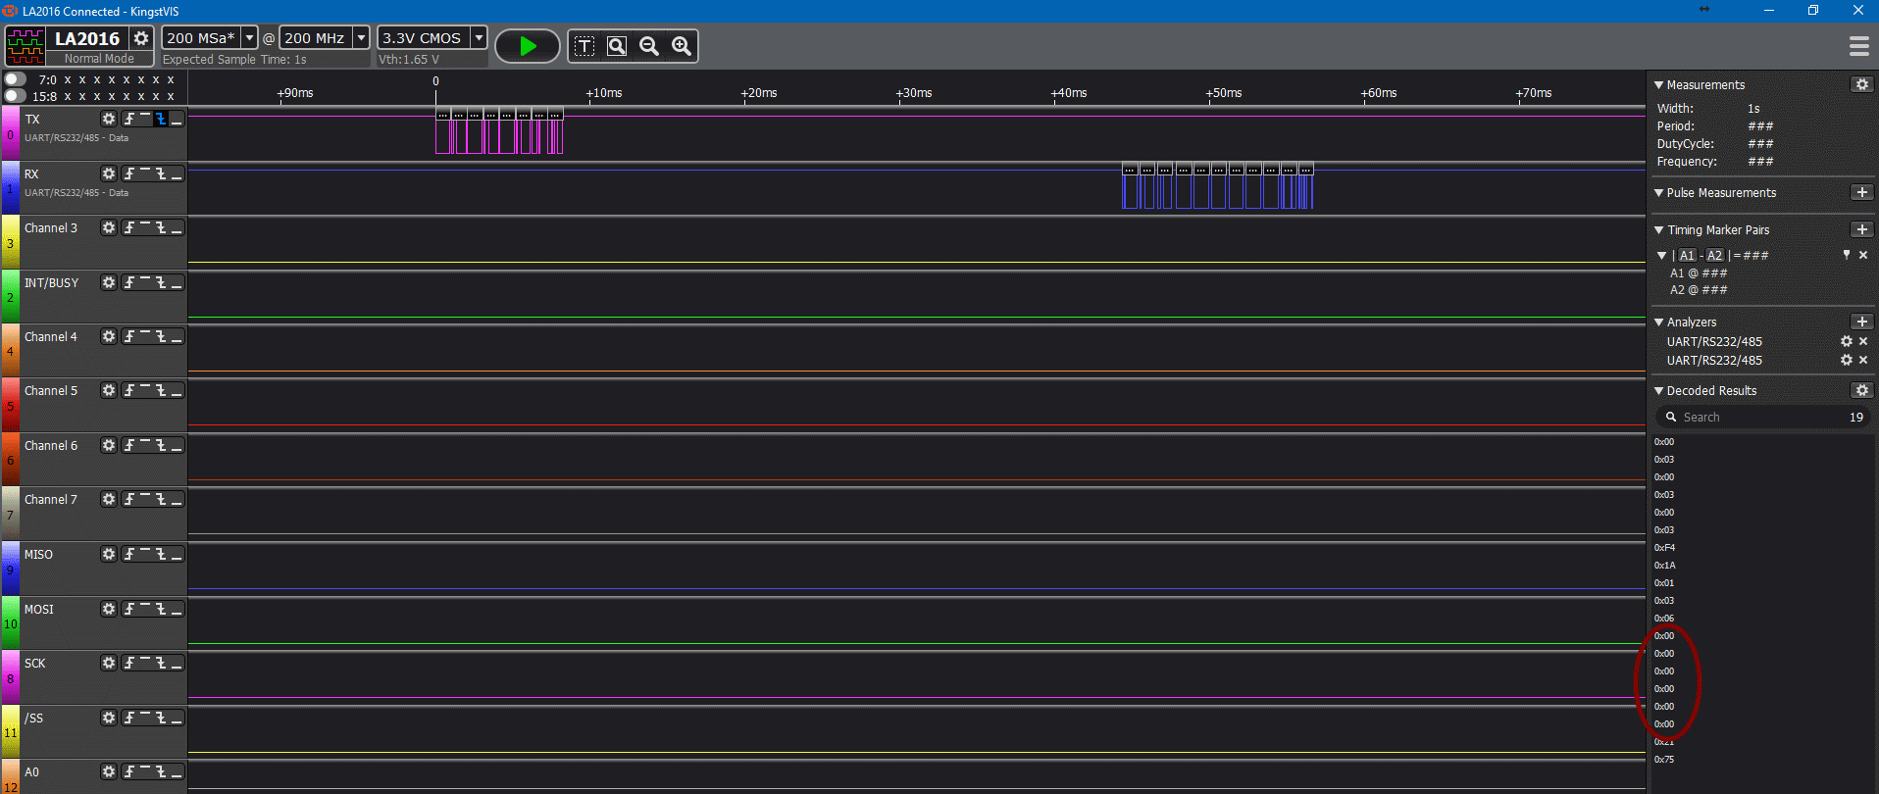Open settings of first UART/RS232/485 analyzer
Viewport: 1879px width, 794px height.
click(1847, 341)
